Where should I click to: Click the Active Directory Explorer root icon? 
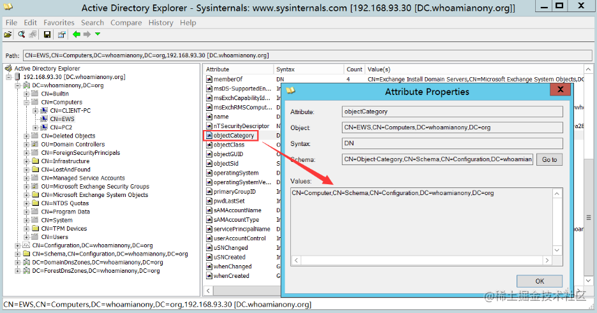point(8,68)
